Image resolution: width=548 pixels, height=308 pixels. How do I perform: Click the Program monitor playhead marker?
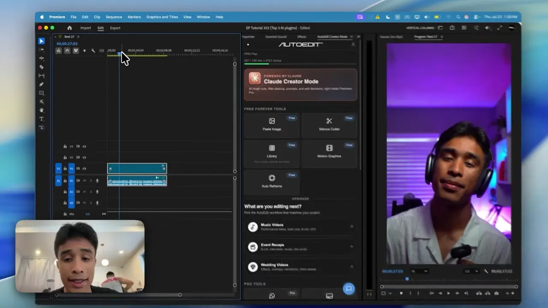click(407, 279)
